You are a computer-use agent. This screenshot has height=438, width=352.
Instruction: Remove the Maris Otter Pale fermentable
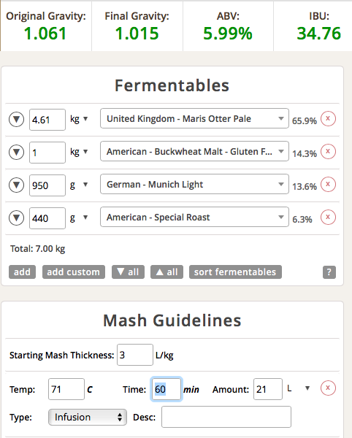click(328, 119)
